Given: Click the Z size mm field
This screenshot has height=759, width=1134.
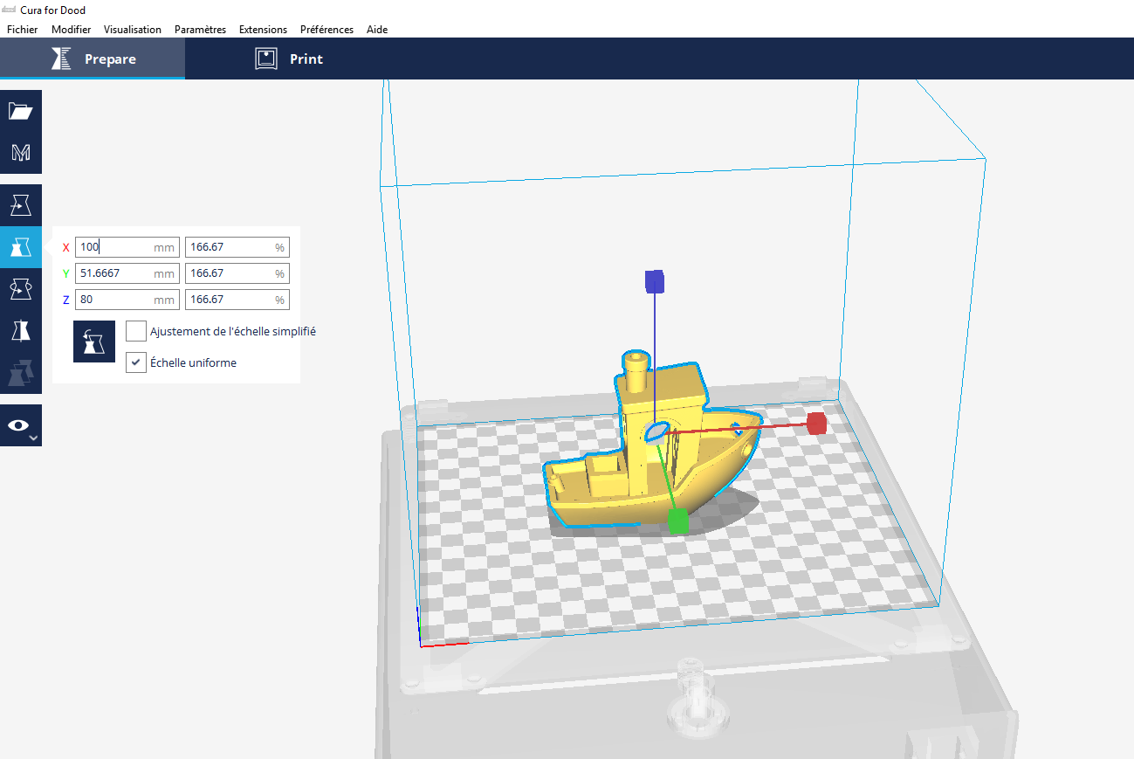Looking at the screenshot, I should pyautogui.click(x=127, y=300).
